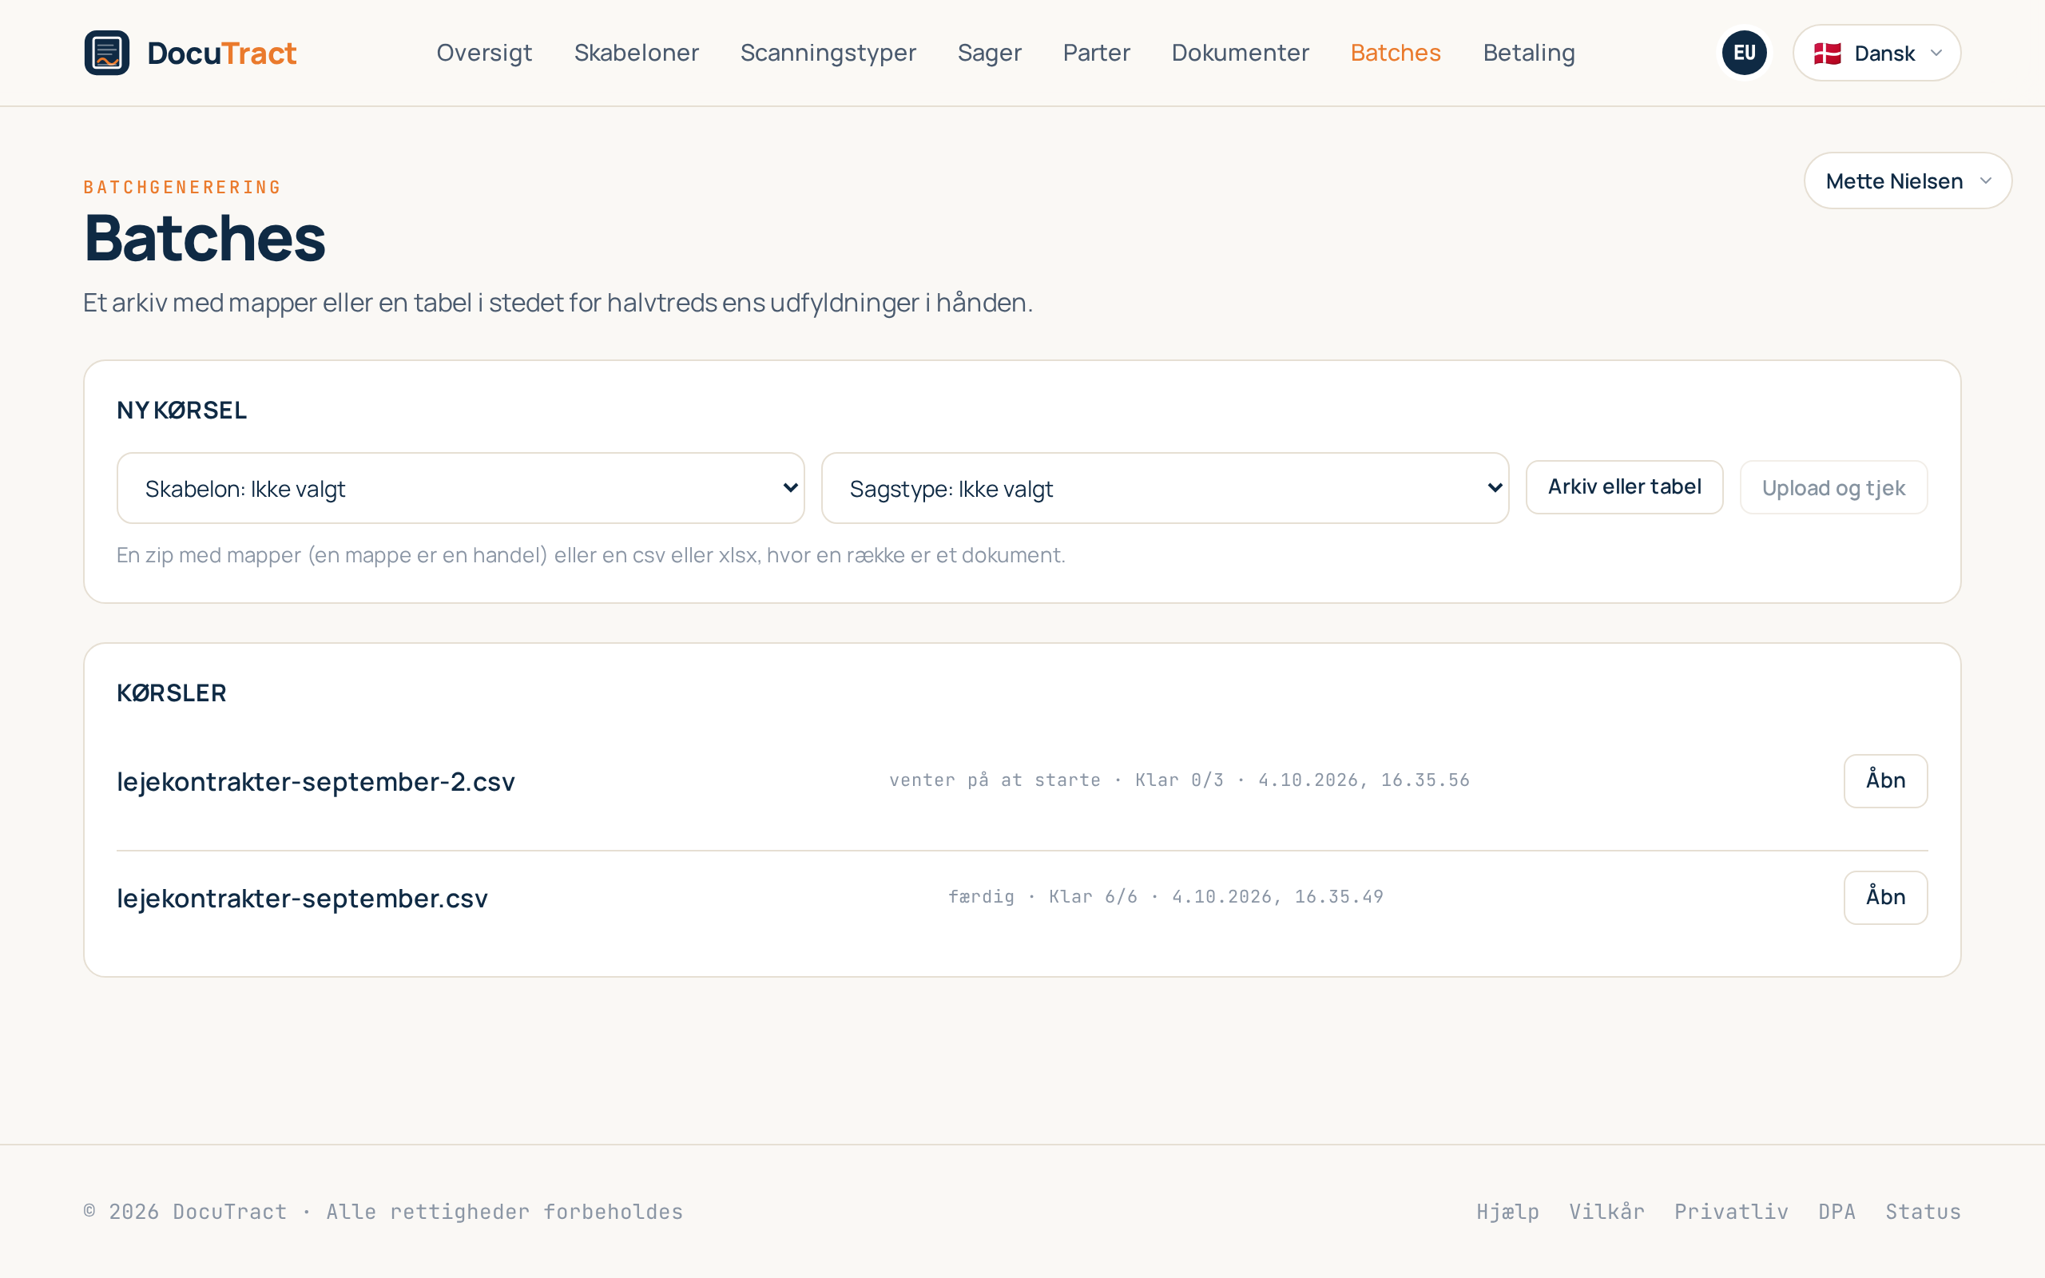Select the Batches nav item
The width and height of the screenshot is (2045, 1278).
[1396, 53]
